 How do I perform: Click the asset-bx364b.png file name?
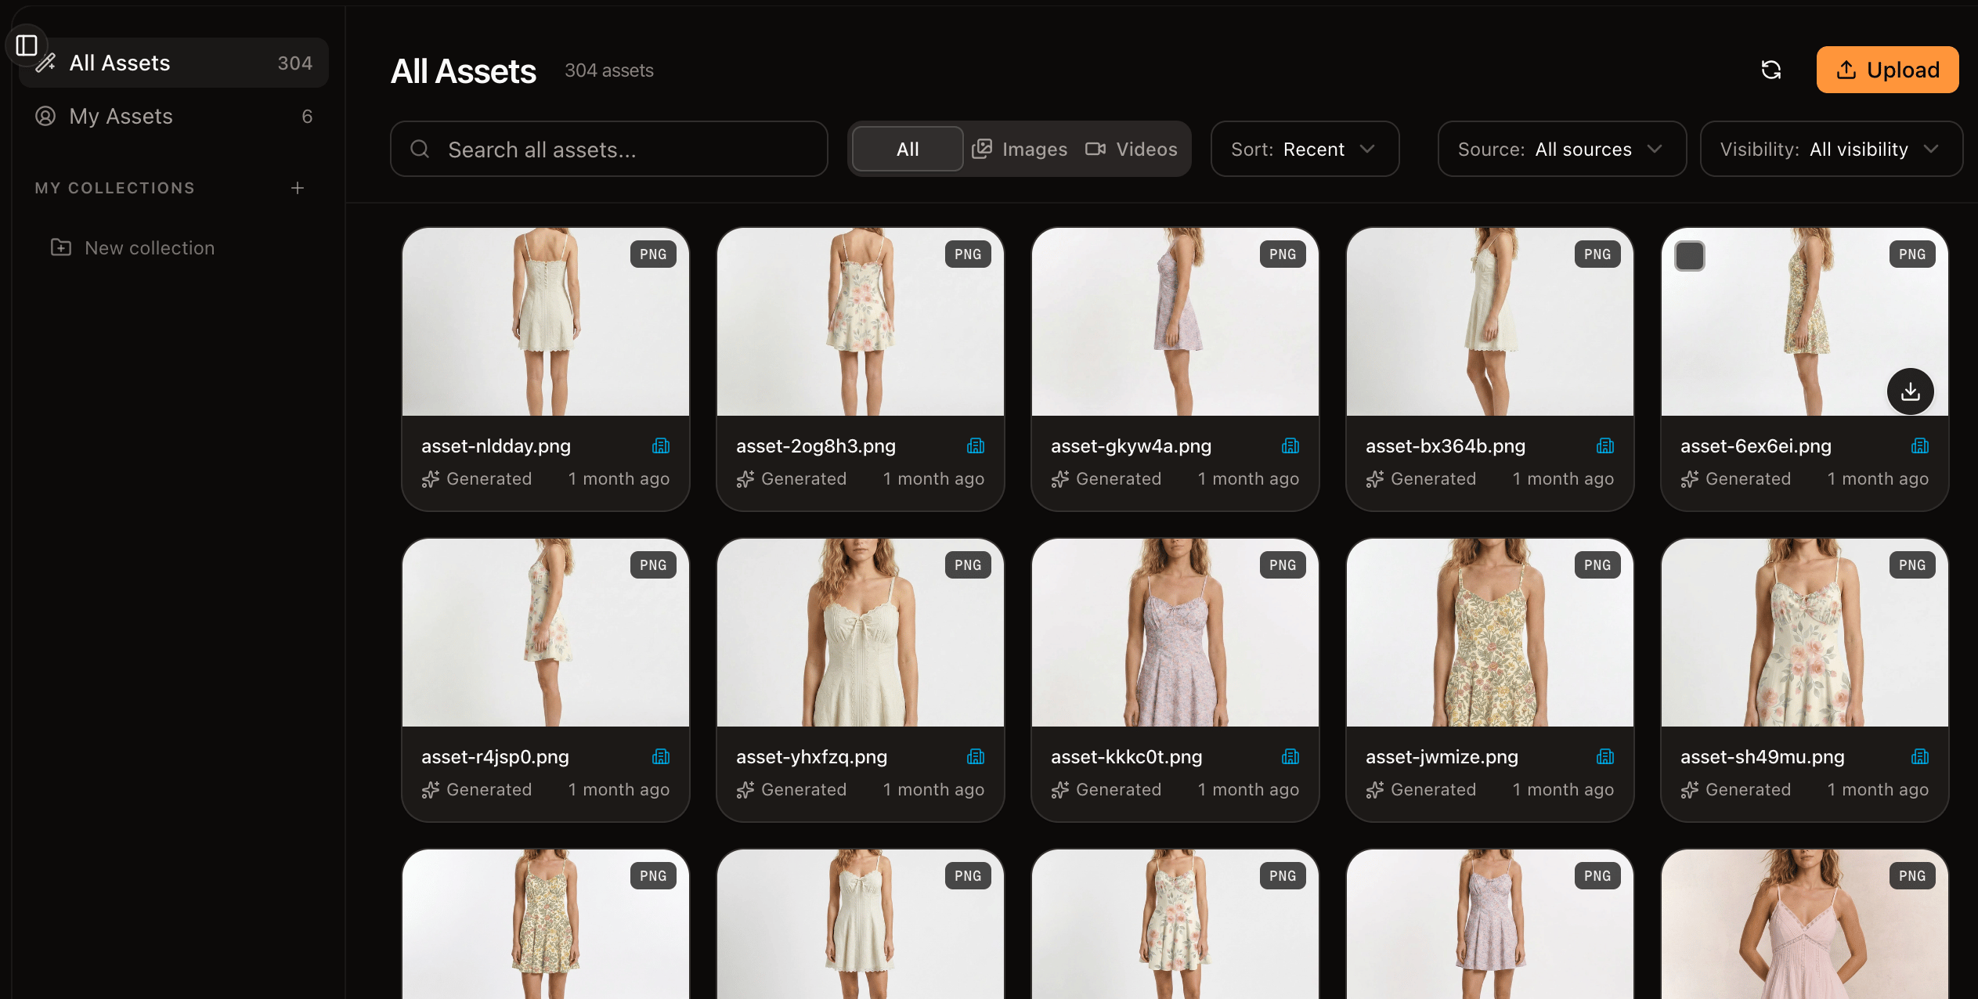pos(1446,445)
